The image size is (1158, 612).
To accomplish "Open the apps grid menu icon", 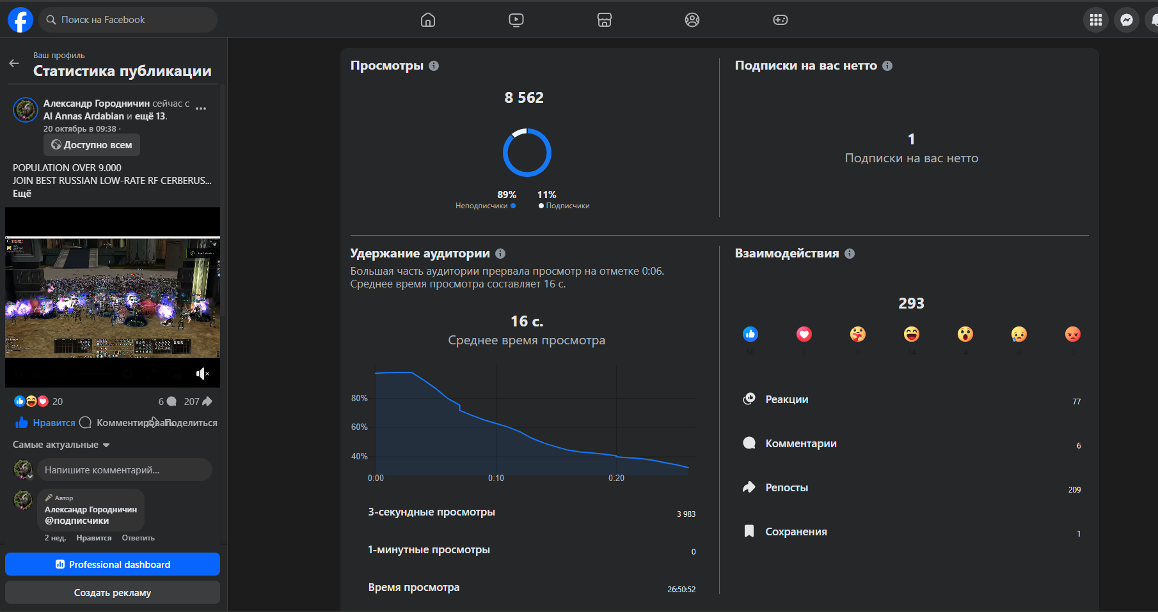I will pos(1096,20).
